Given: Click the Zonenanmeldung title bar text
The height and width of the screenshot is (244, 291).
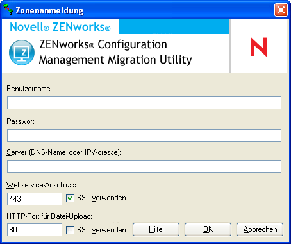Looking at the screenshot, I should click(x=49, y=10).
